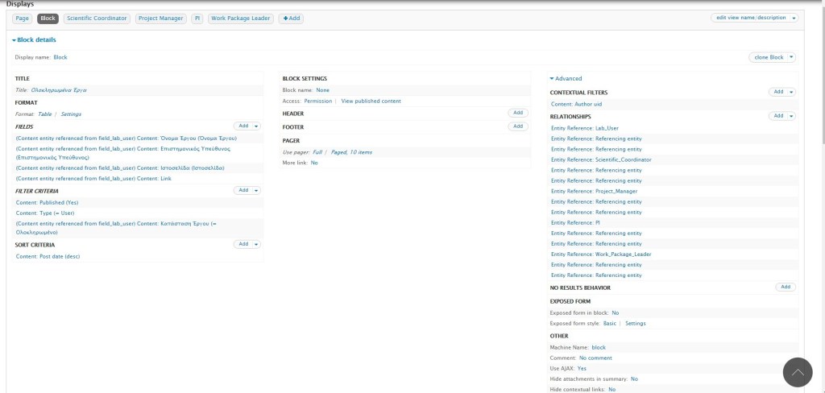Switch to Work Package Leader tab
825x393 pixels.
pos(240,18)
